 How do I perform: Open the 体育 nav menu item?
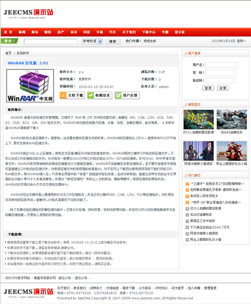74,32
